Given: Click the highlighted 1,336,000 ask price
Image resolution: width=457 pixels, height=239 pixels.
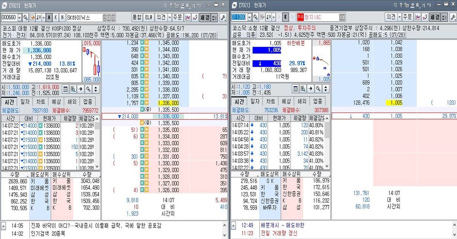Looking at the screenshot, I should point(168,103).
